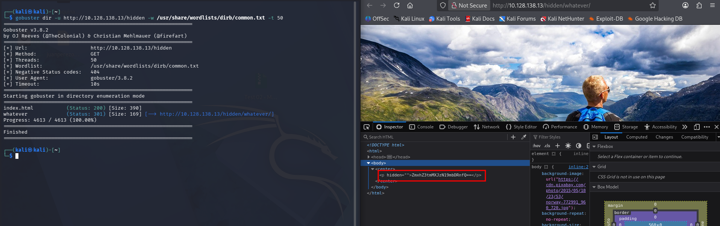Viewport: 720px width, 226px height.
Task: Switch to the Inspector devtools tab
Action: click(390, 127)
